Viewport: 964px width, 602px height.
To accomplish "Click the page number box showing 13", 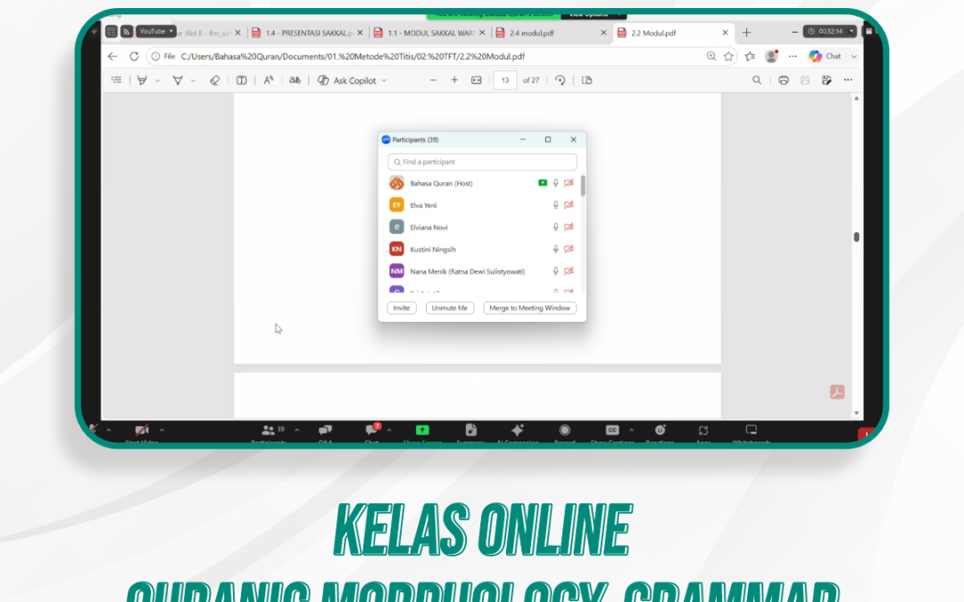I will [505, 80].
